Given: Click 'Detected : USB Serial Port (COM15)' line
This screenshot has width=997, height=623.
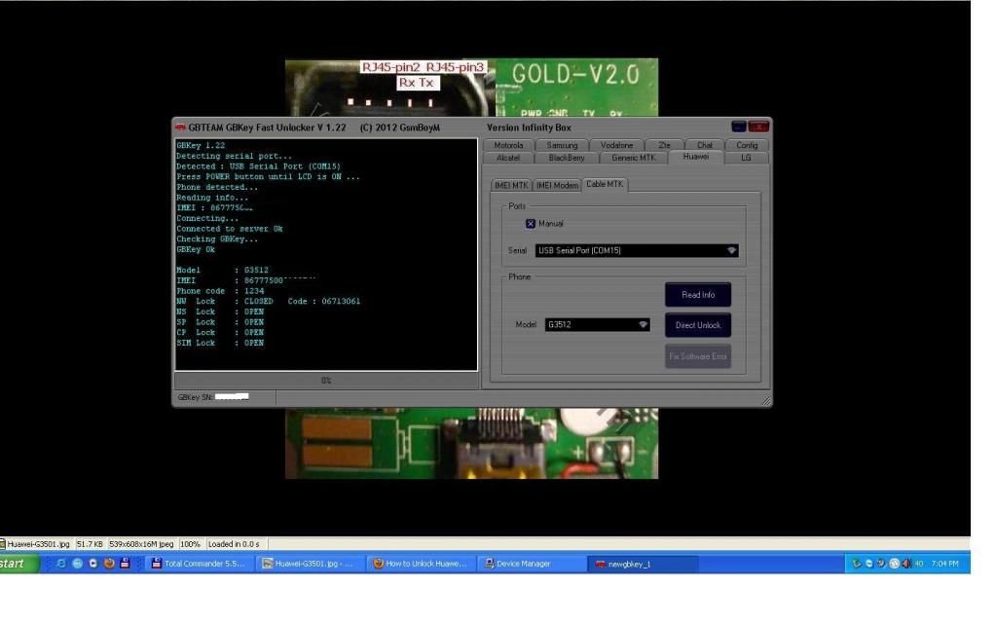Looking at the screenshot, I should 258,166.
